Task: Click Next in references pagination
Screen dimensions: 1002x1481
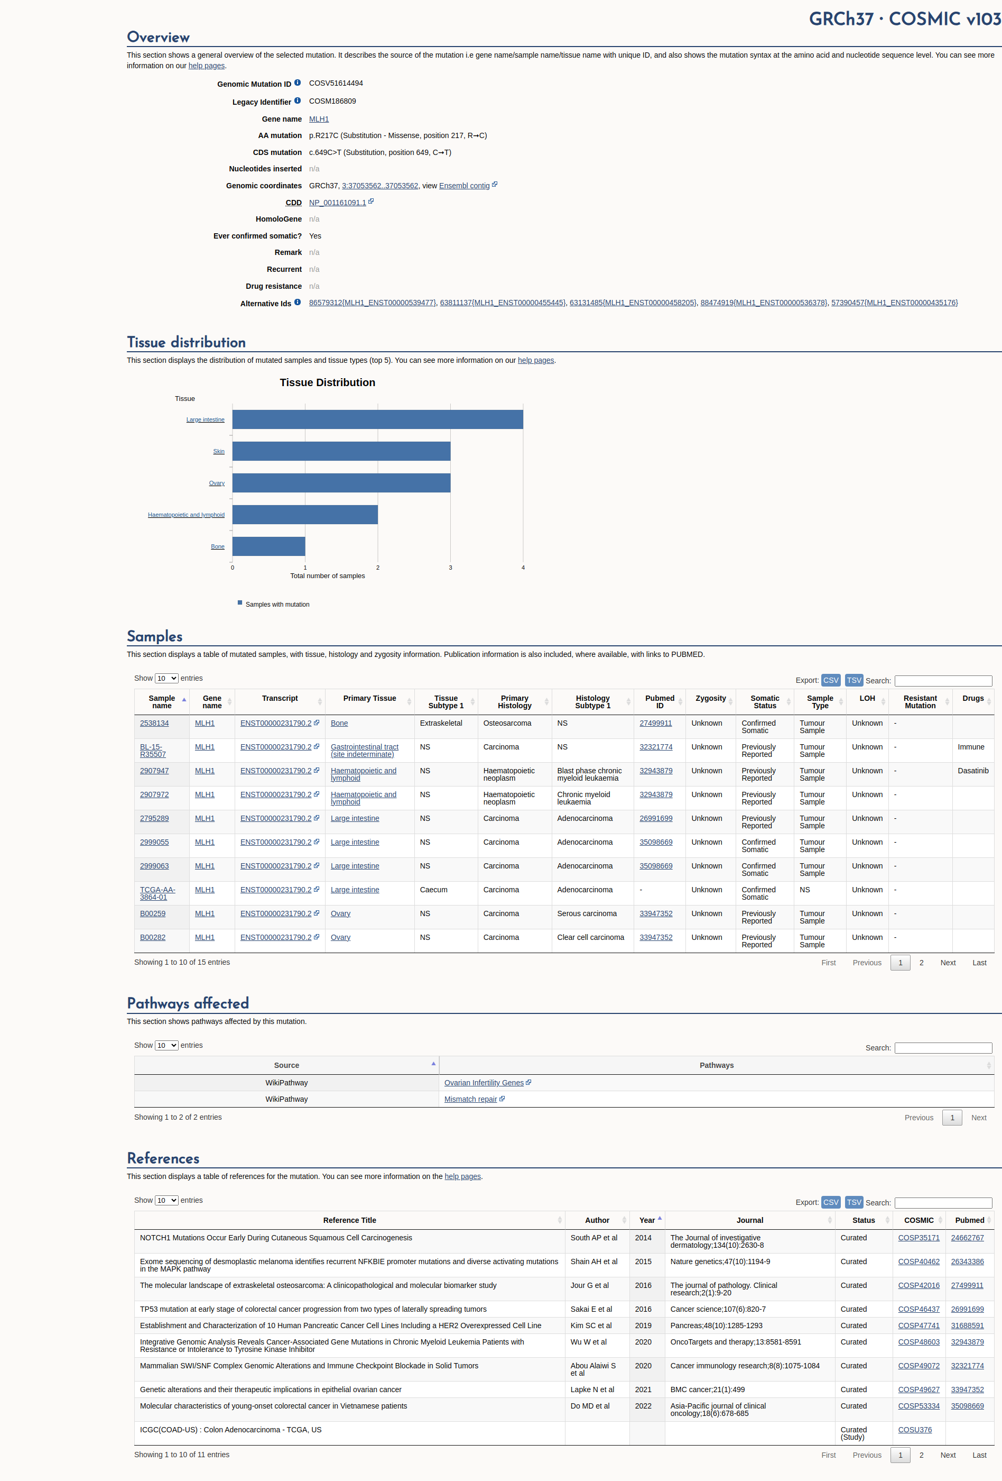Action: pos(948,1455)
